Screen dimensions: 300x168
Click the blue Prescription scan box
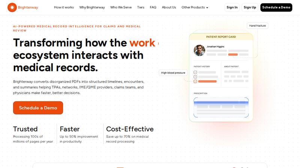tap(221, 108)
